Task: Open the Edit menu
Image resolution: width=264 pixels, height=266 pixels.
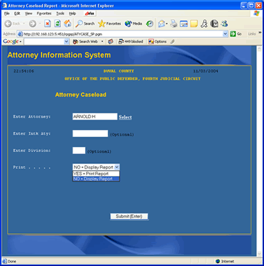Action: pyautogui.click(x=17, y=14)
